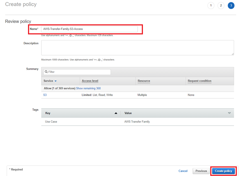Cancel policy creation
The width and height of the screenshot is (243, 176).
183,171
